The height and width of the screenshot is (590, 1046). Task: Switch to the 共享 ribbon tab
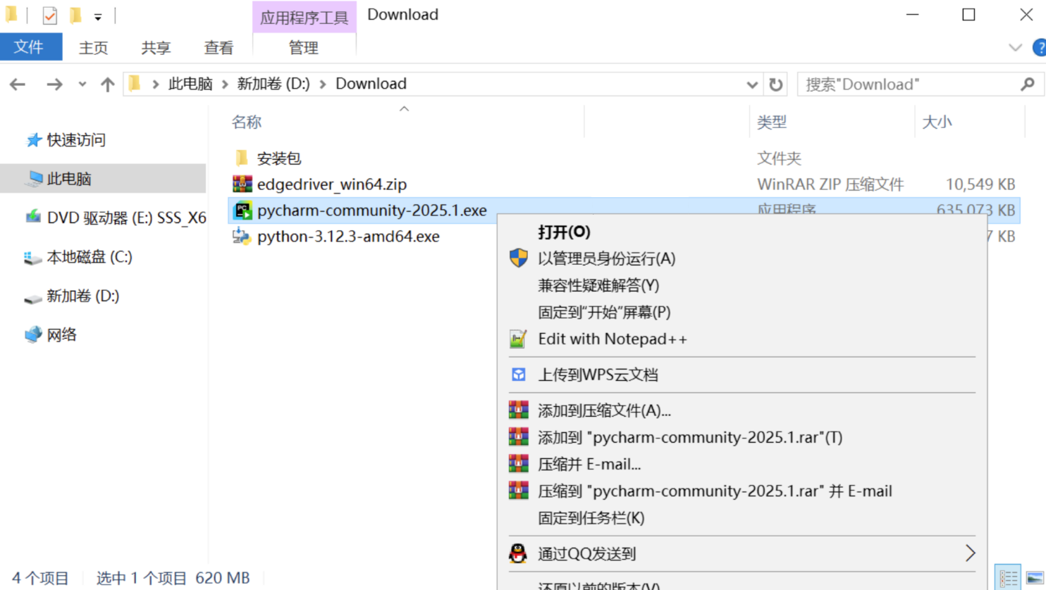156,48
